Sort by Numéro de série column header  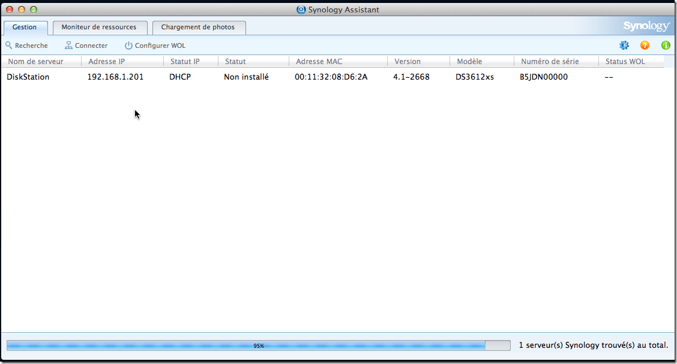[x=556, y=62]
